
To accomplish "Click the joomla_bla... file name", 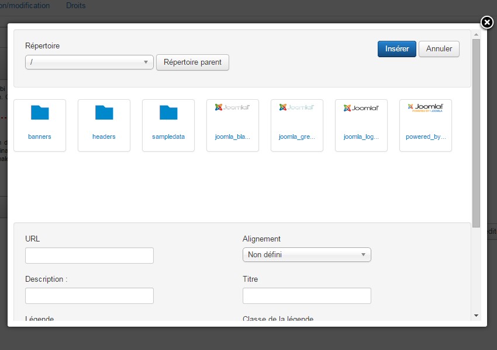I will click(x=232, y=136).
